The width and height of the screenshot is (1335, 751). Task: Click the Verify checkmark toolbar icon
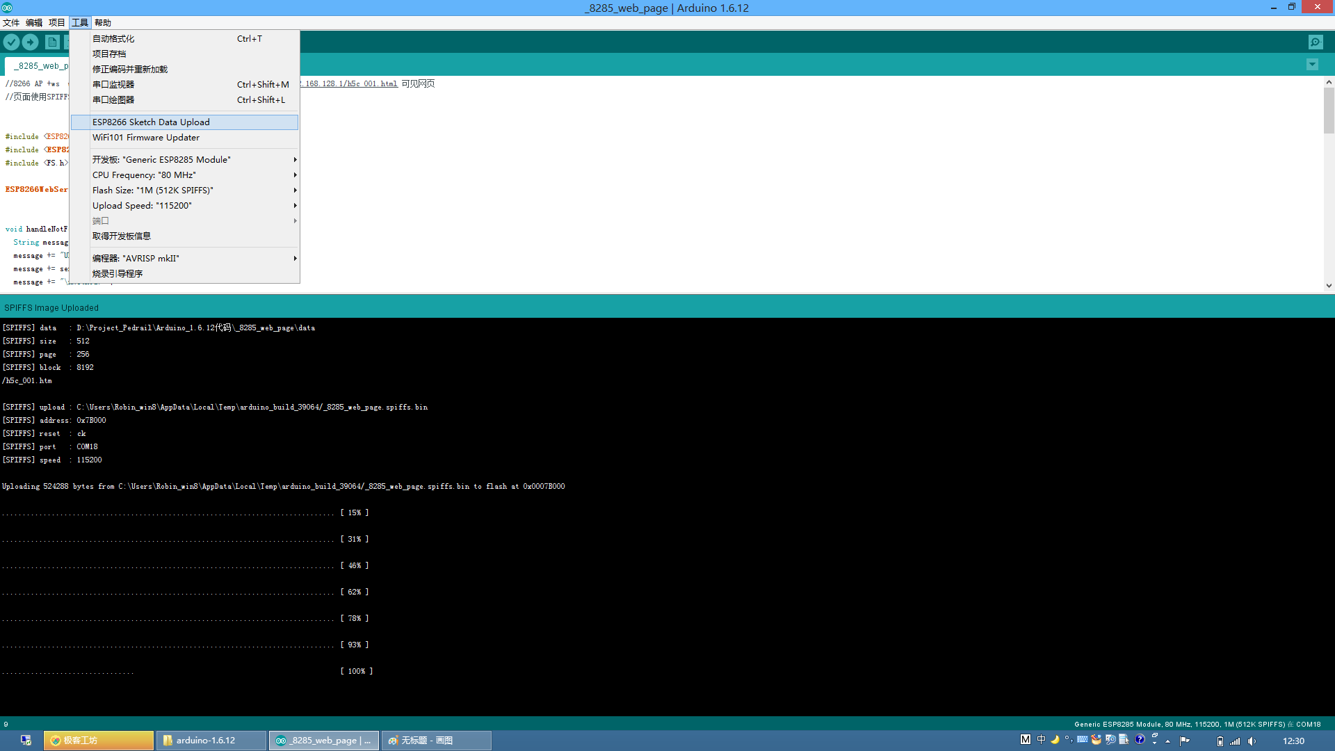pos(11,42)
